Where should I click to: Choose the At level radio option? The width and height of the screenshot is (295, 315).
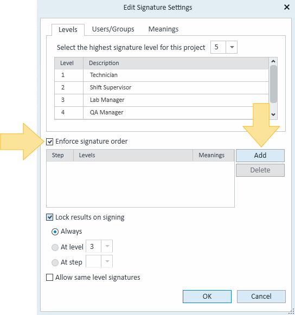(x=55, y=247)
